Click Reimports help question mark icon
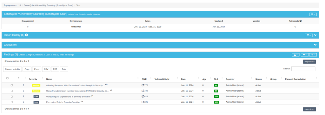Viewport: 325px width, 115px height. coord(301,21)
